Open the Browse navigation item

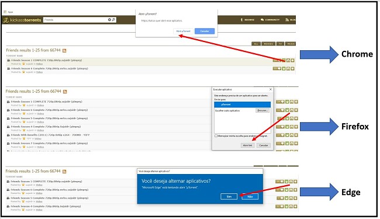click(247, 20)
